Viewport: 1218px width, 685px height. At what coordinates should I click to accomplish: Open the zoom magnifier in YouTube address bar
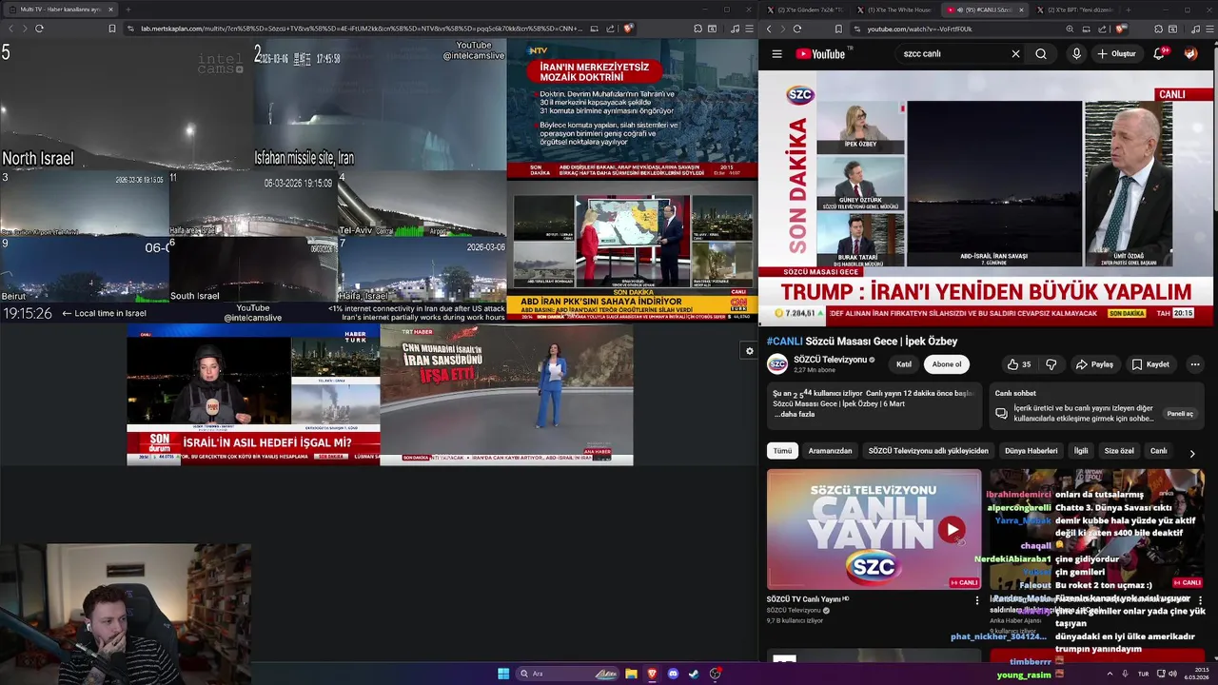click(x=1071, y=29)
